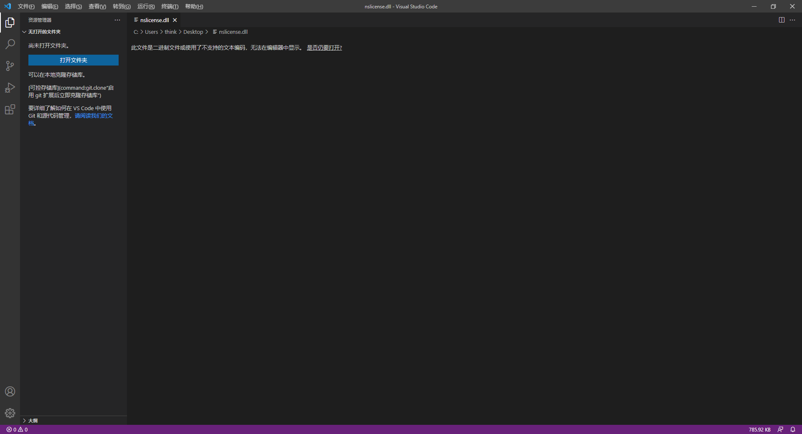This screenshot has width=802, height=434.
Task: Close the Visual Studio Code window
Action: [792, 6]
